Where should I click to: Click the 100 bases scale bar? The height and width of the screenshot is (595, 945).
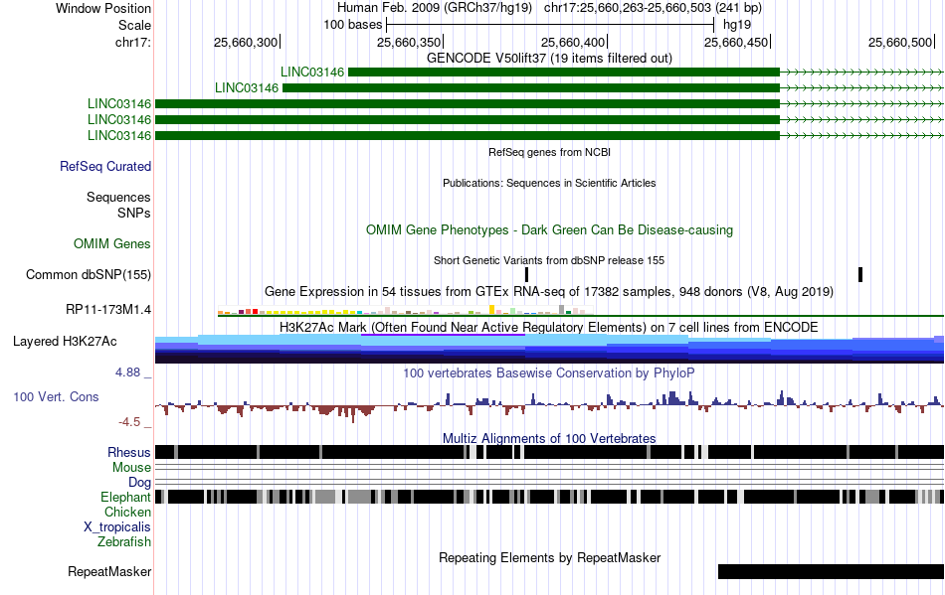[x=550, y=25]
